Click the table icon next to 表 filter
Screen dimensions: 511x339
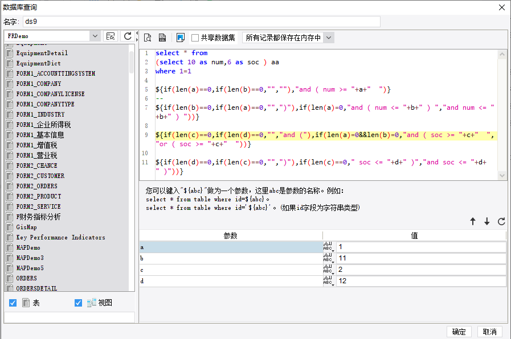pyautogui.click(x=26, y=303)
